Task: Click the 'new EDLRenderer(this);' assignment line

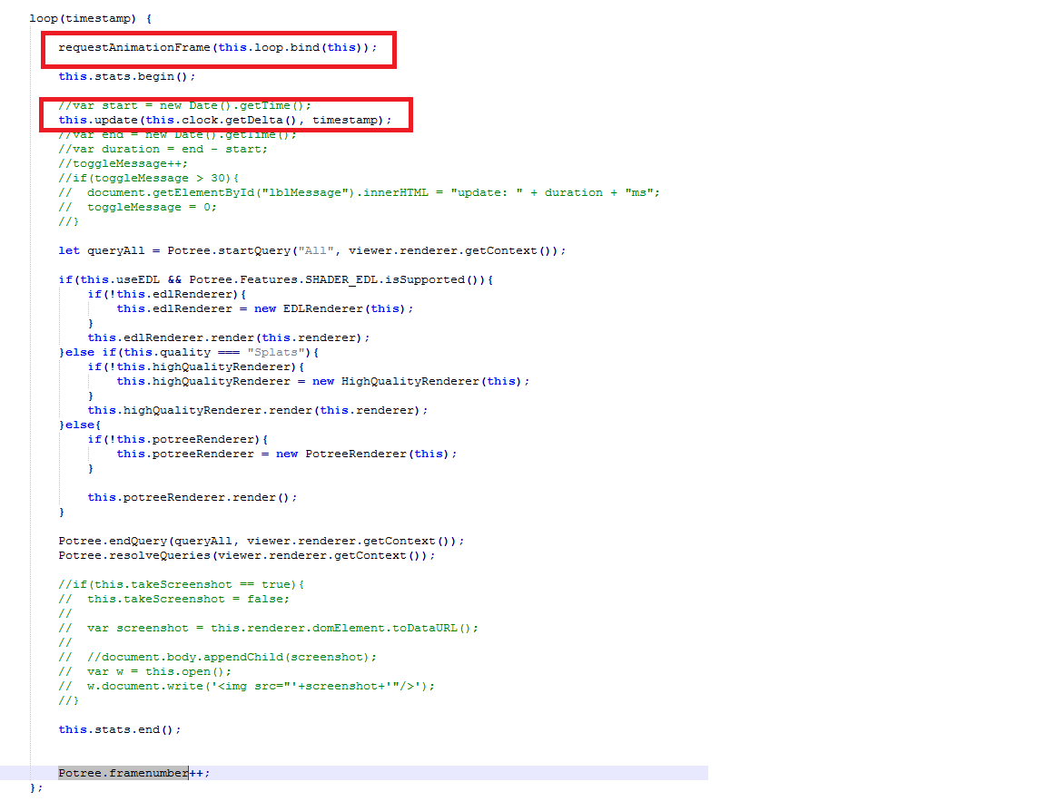Action: click(265, 308)
